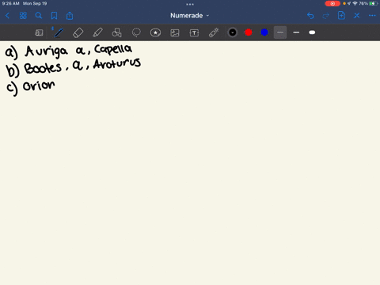Select the Pen tool
Screen dimensions: 380x285
tap(59, 32)
